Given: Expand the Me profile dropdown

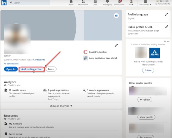Looking at the screenshot, I should [x=131, y=3].
